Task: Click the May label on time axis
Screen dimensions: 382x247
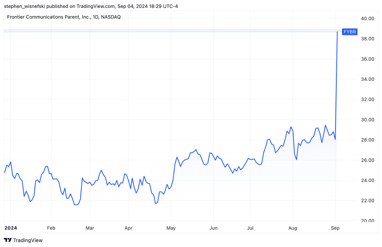Action: [171, 228]
